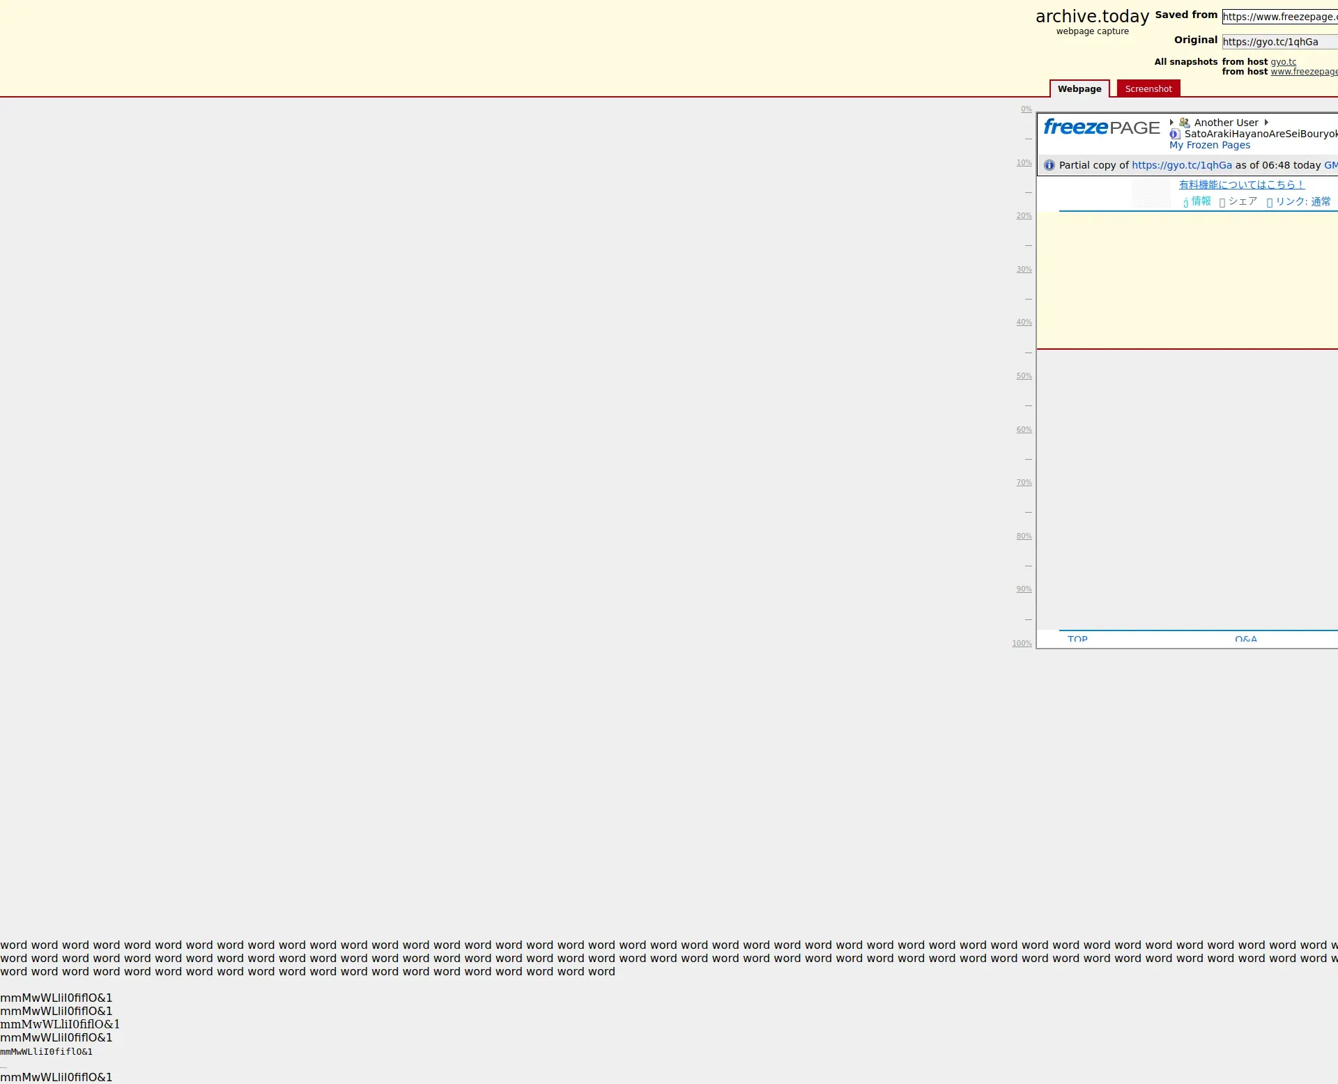1338x1084 pixels.
Task: Jump to the 100% page marker
Action: 1022,644
